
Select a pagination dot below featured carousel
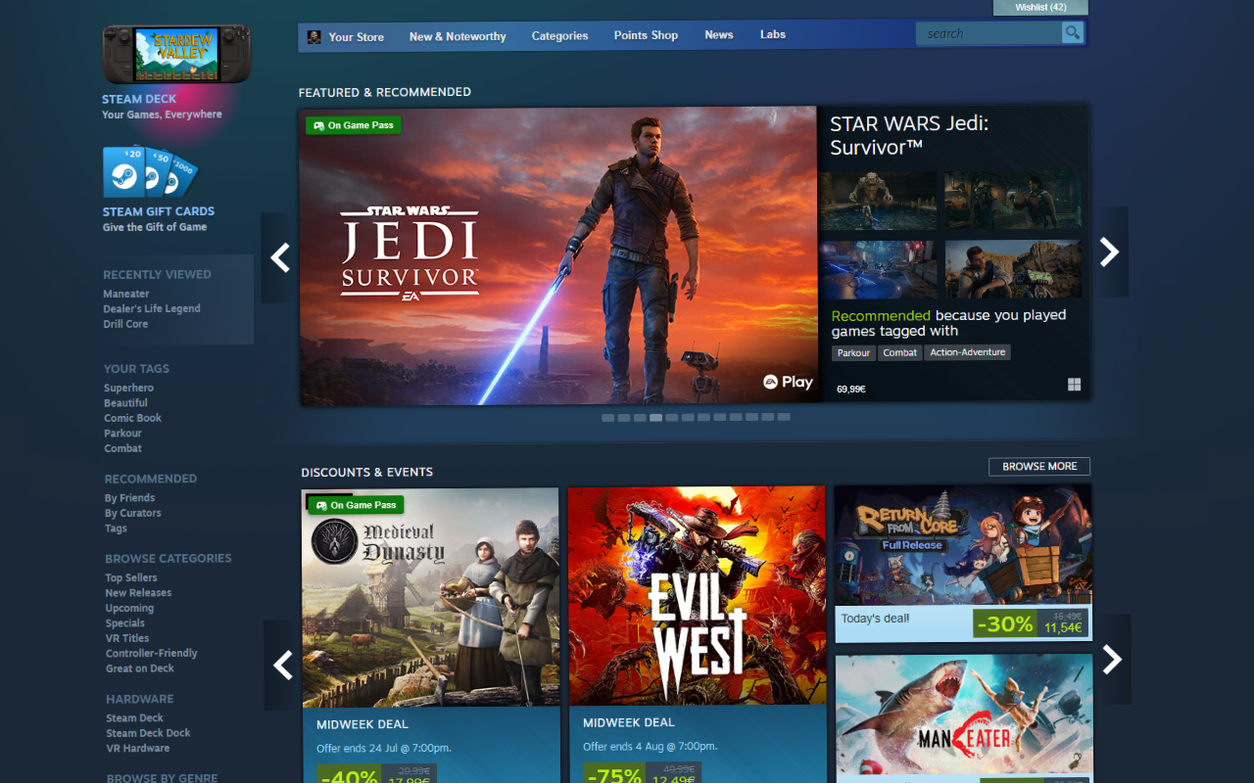tap(655, 417)
